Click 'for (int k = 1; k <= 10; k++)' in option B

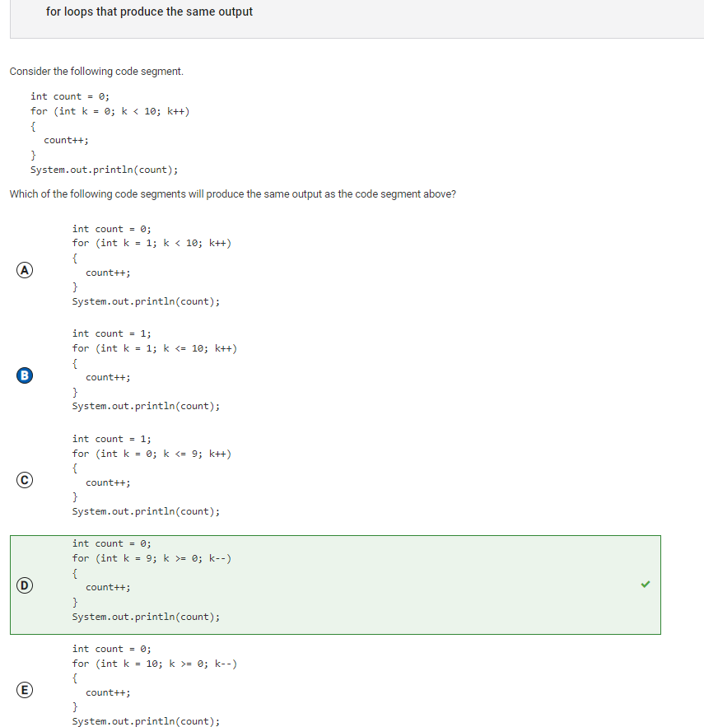[x=155, y=348]
